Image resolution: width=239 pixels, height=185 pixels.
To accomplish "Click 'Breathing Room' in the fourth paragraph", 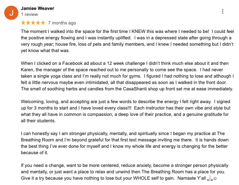I will 38,140.
